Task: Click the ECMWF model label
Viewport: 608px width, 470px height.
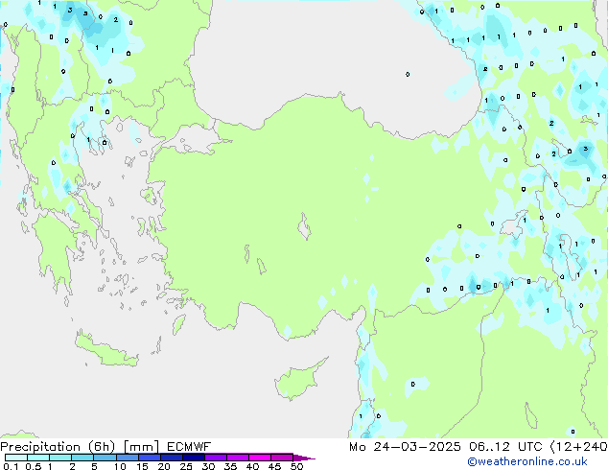Action: coord(189,447)
